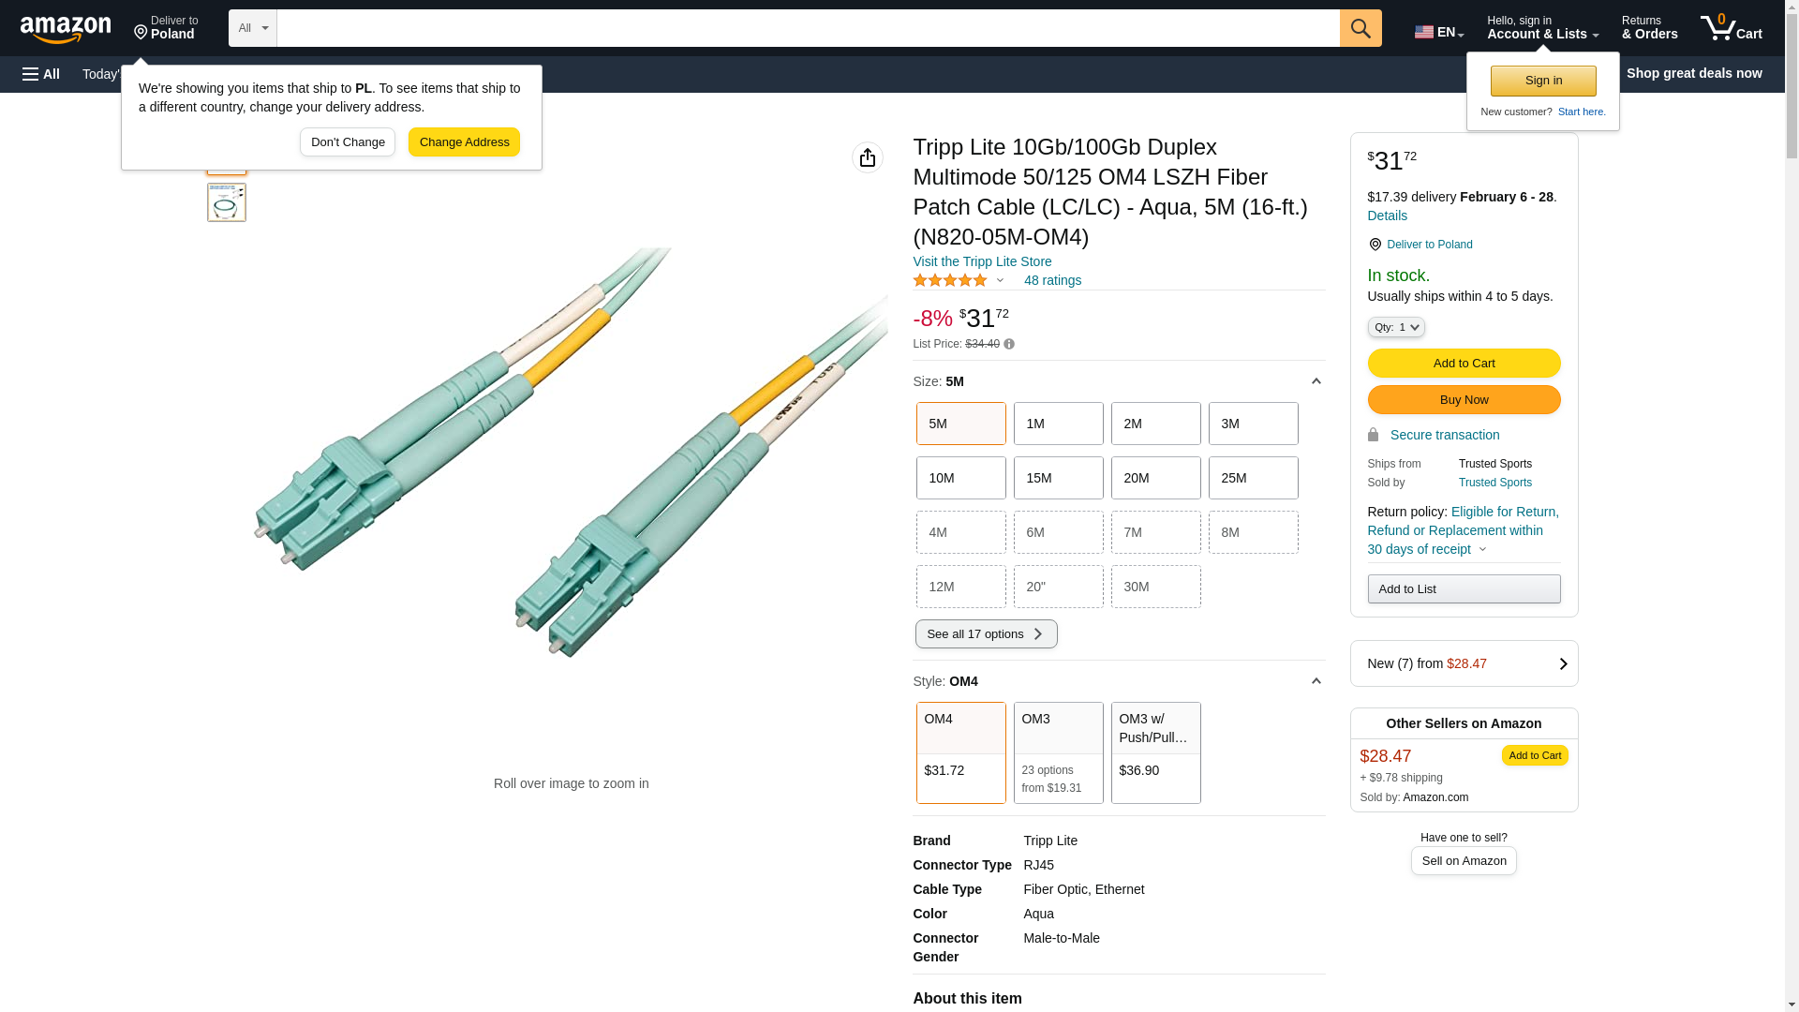
Task: Click the Deliver to Poland location icon
Action: pos(1375,245)
